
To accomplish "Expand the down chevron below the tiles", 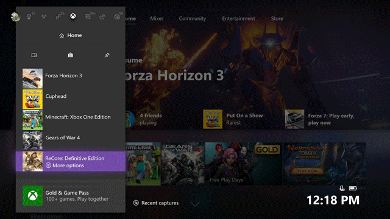I will (195, 204).
